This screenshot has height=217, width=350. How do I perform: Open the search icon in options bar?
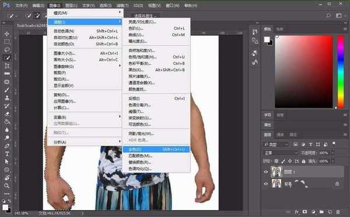coord(328,15)
